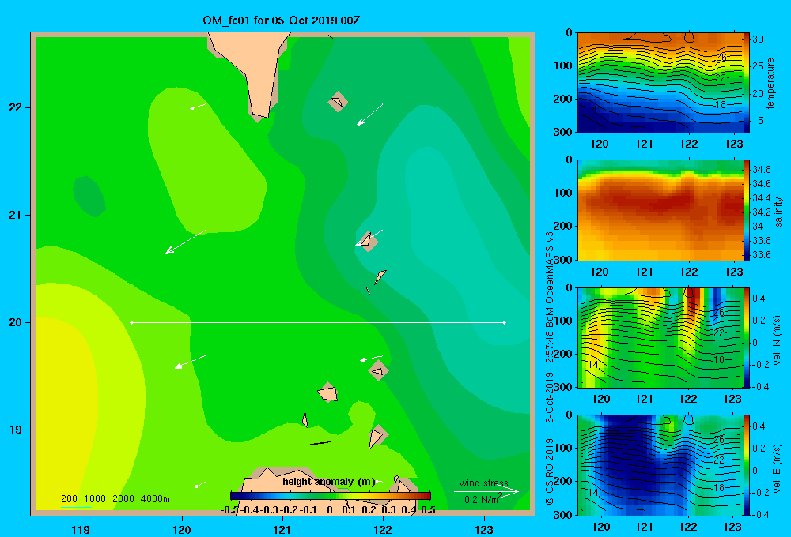The image size is (791, 537).
Task: Click the '2000' depth contour legend entry
Action: (123, 499)
